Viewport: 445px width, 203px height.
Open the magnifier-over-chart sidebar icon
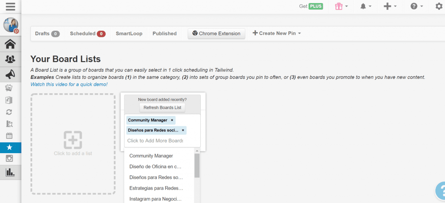(x=9, y=124)
